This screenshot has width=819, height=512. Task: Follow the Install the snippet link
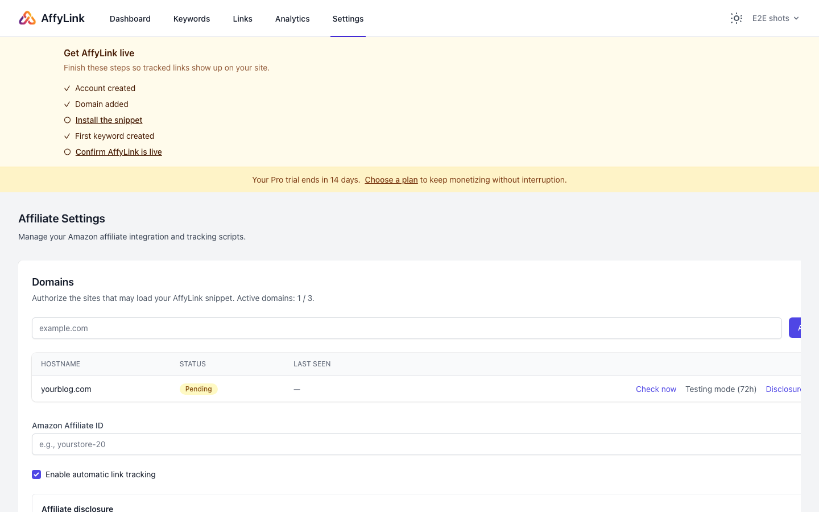click(109, 120)
